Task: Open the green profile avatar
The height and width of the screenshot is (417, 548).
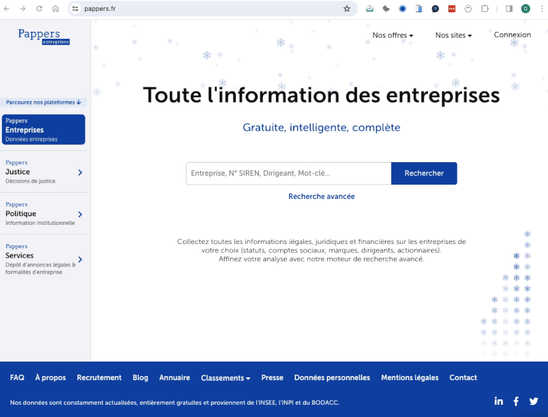Action: tap(525, 9)
